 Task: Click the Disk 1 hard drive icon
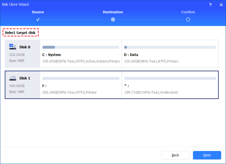(13, 78)
